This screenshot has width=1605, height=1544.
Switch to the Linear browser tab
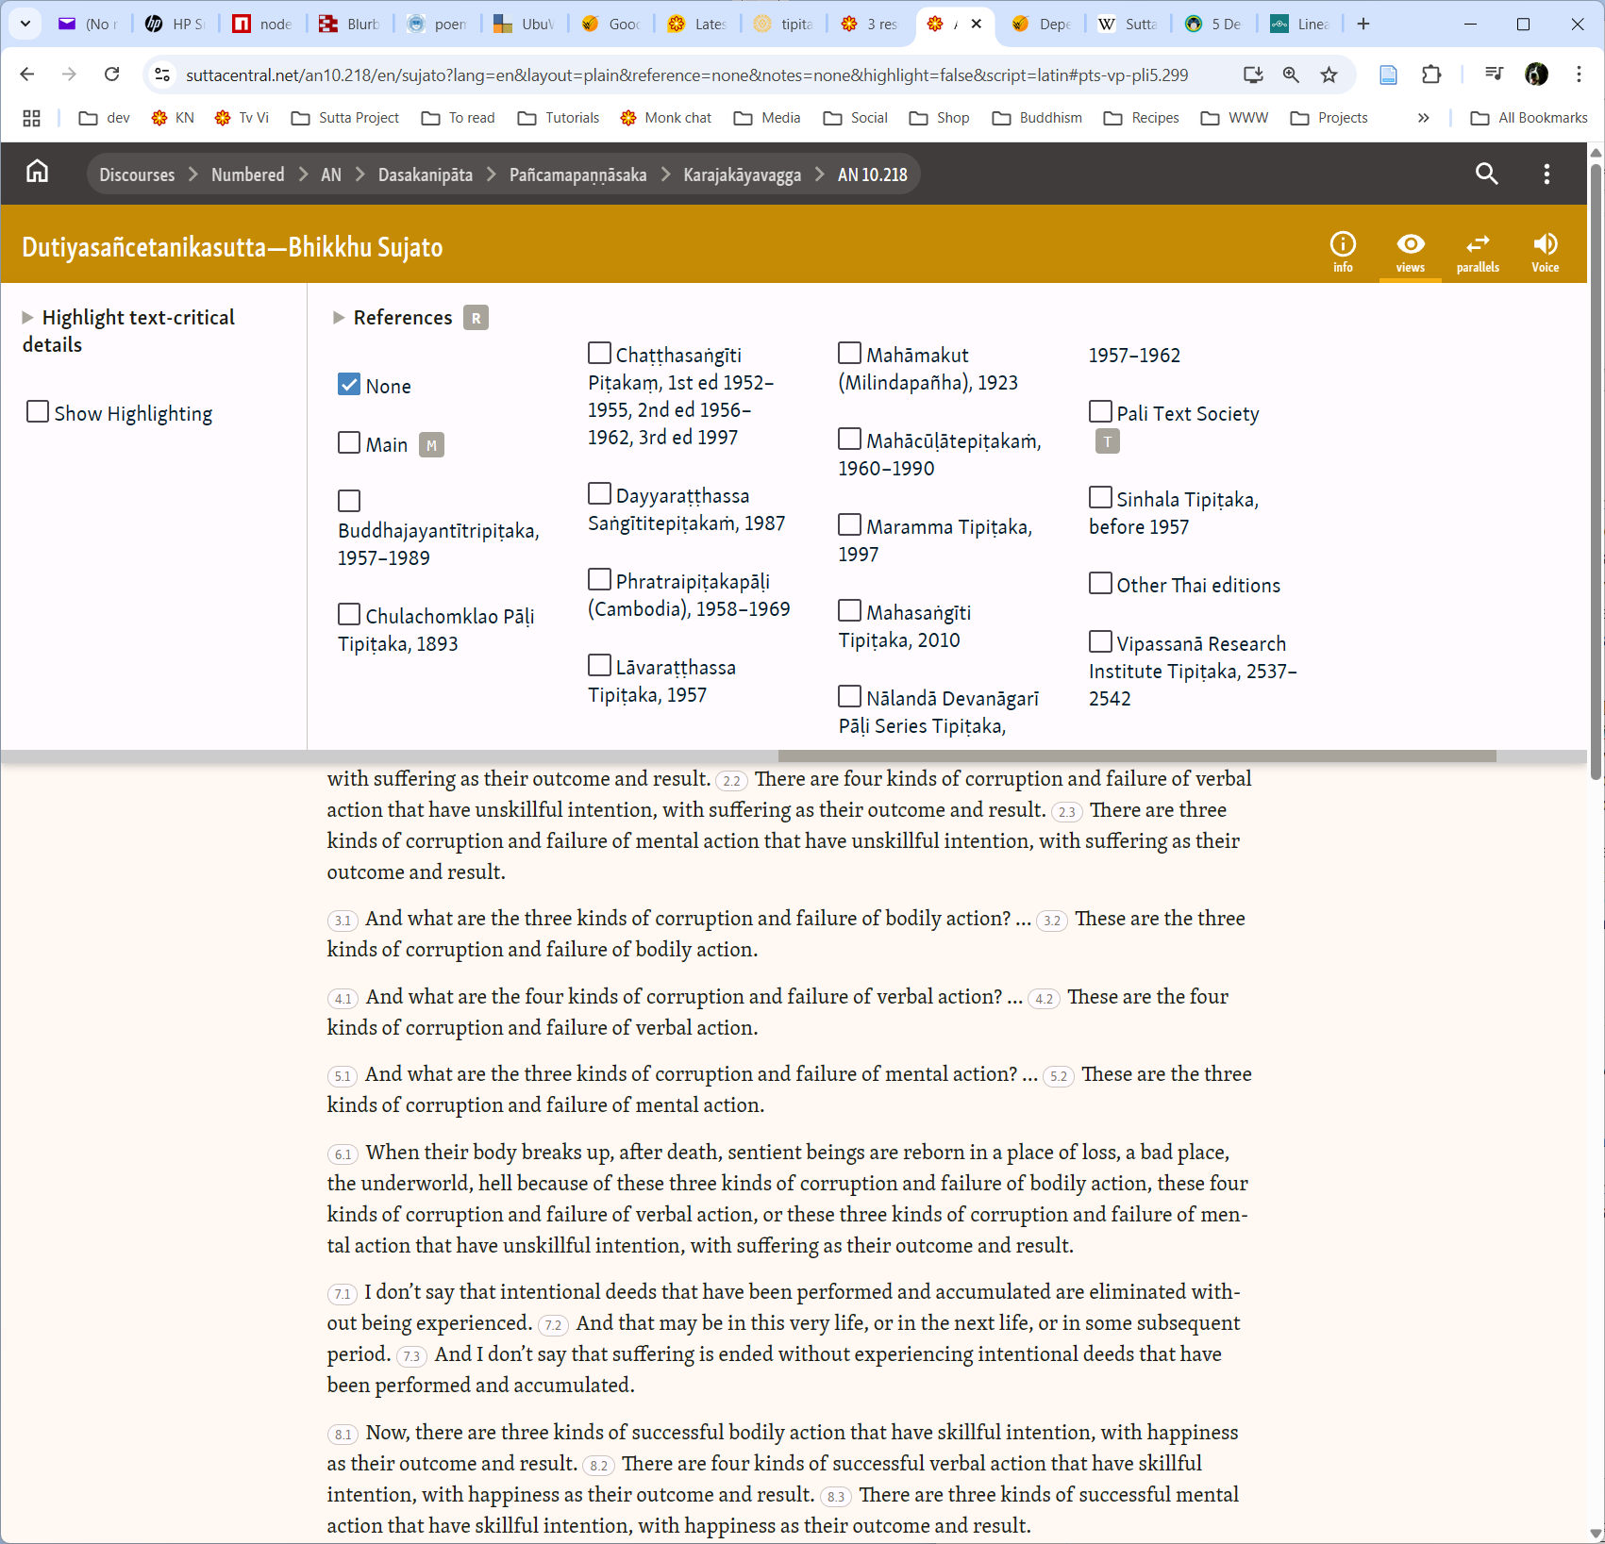1300,25
